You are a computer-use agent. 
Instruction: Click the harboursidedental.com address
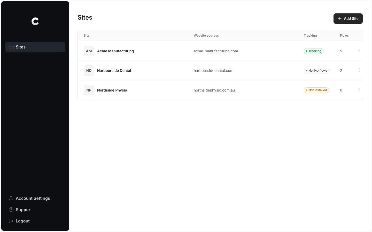[x=213, y=71]
